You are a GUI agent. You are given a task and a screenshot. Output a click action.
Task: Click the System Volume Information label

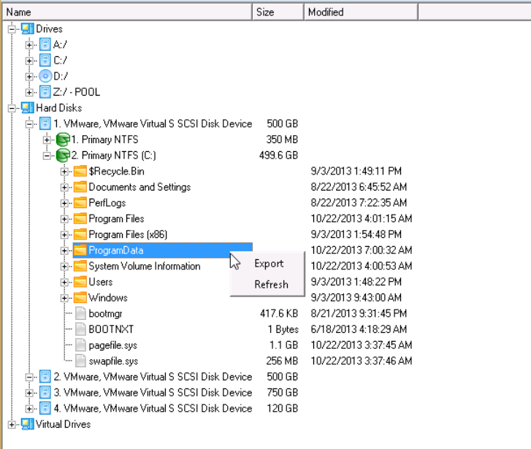click(x=145, y=266)
